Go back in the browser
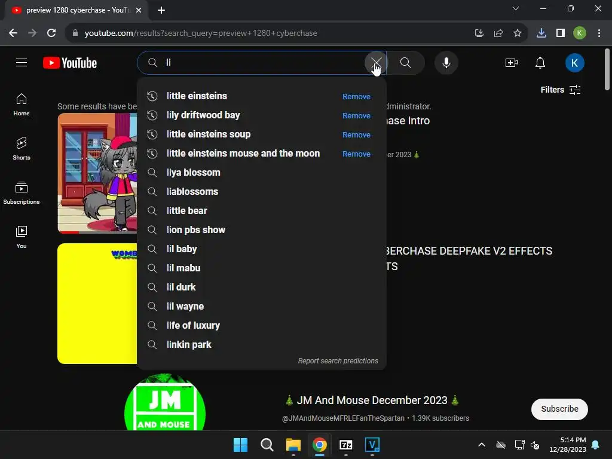The width and height of the screenshot is (612, 459). 13,33
